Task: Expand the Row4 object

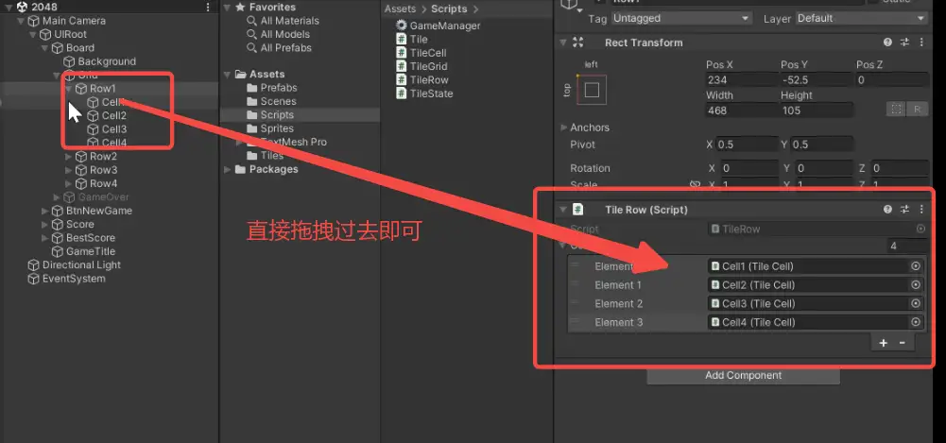Action: click(69, 183)
